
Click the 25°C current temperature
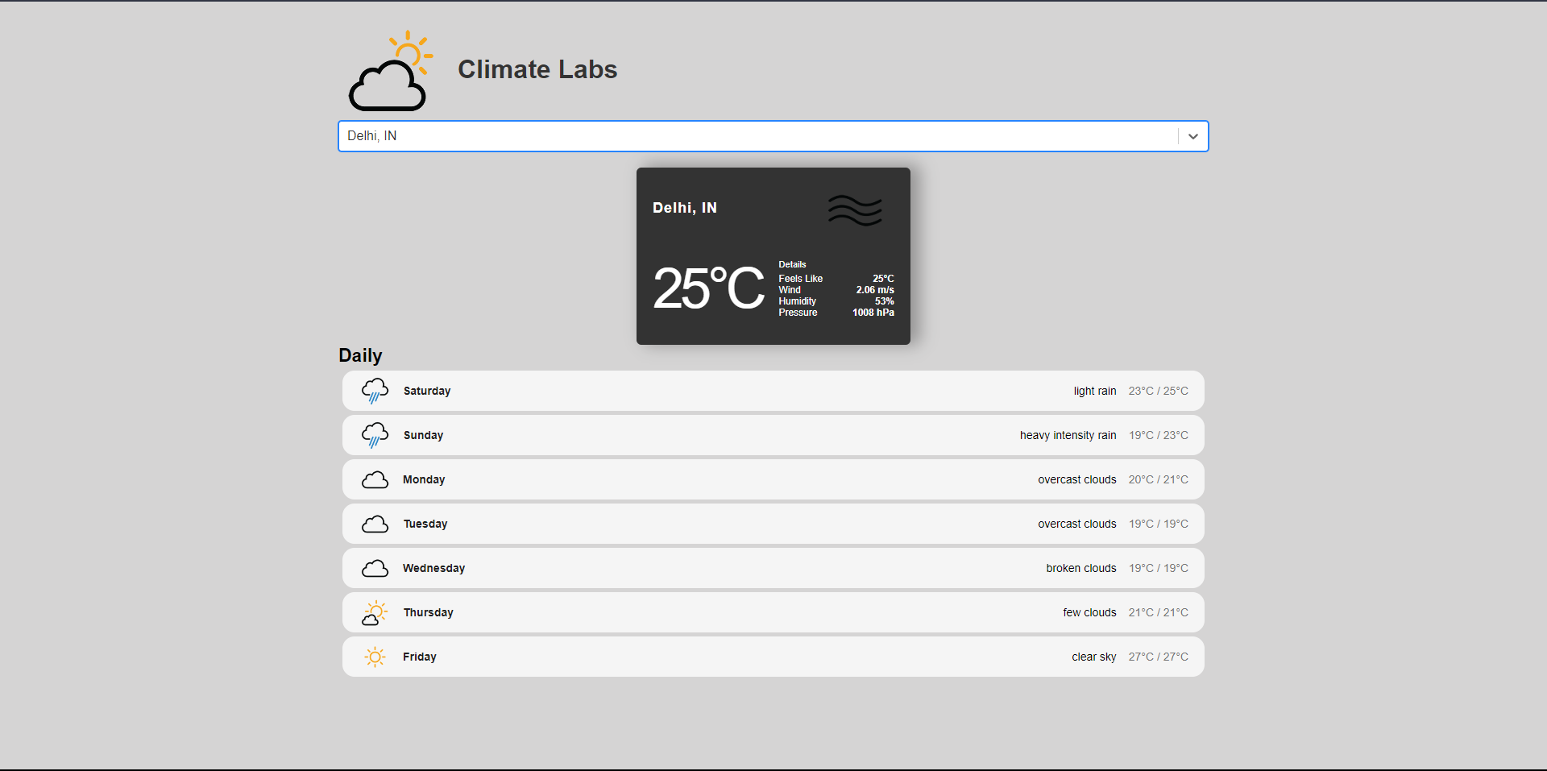pos(707,288)
